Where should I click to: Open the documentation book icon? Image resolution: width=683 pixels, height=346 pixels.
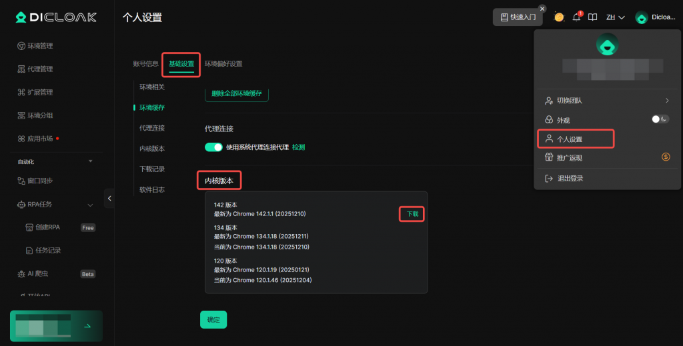click(592, 17)
